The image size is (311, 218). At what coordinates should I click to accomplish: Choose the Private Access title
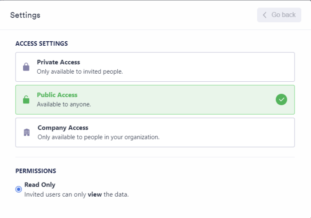coord(58,62)
